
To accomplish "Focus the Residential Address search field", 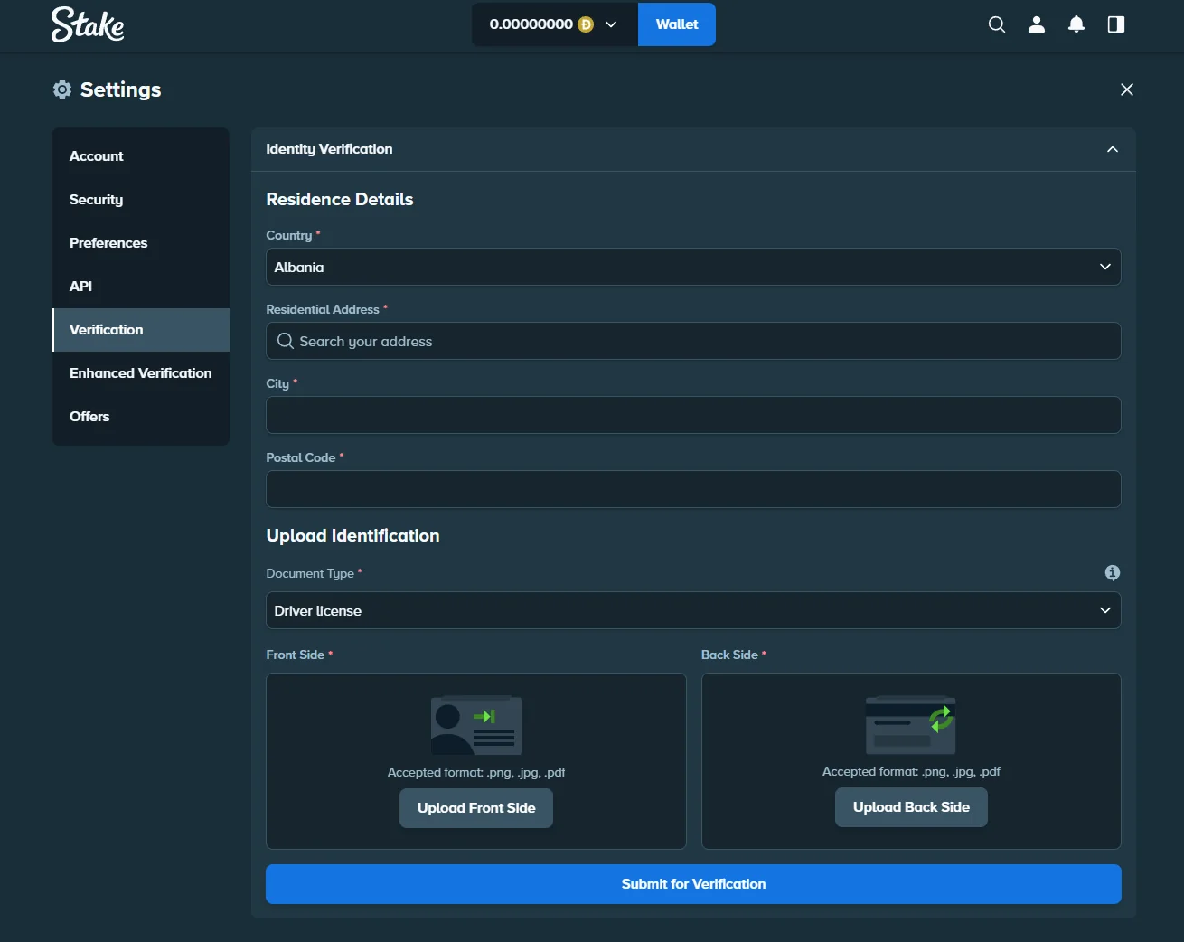I will [x=693, y=341].
